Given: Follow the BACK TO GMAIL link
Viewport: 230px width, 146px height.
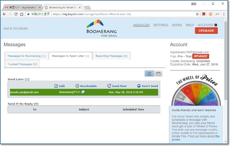Looking at the screenshot, I should (x=16, y=28).
